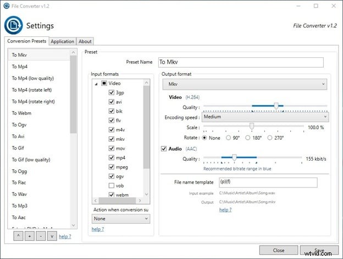This screenshot has height=259, width=343.
Task: Select 90° rotation option
Action: coord(228,138)
